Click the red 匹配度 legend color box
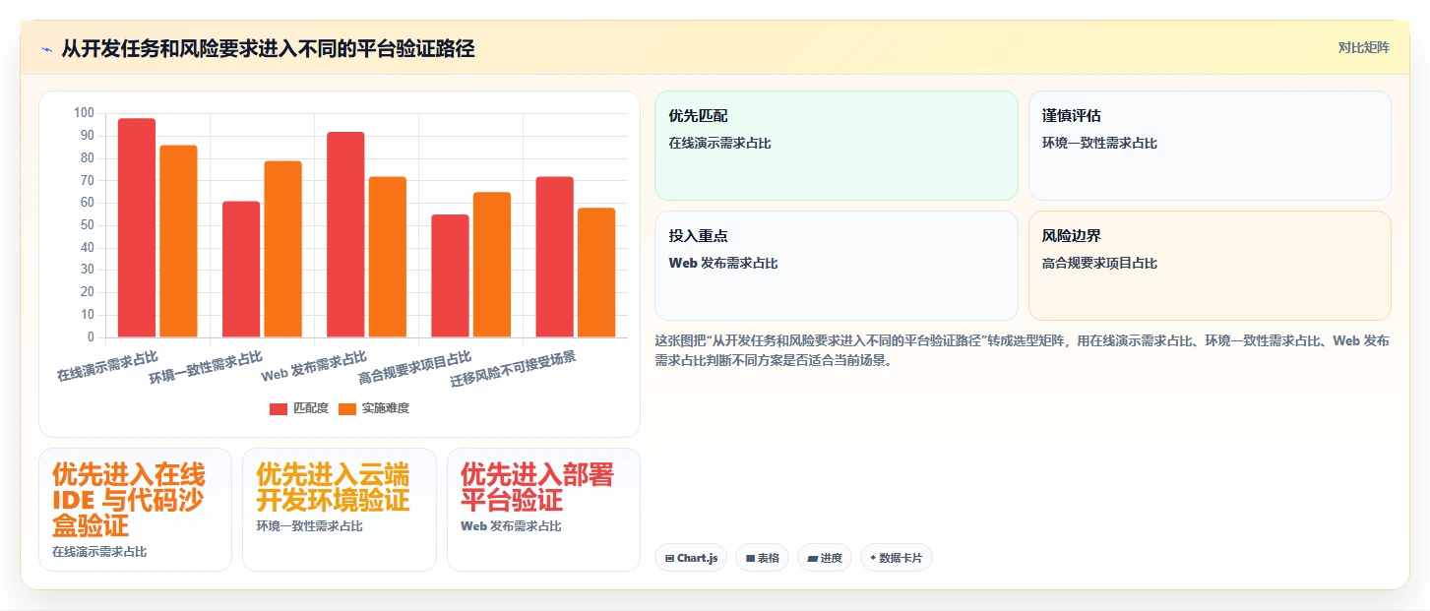 279,408
